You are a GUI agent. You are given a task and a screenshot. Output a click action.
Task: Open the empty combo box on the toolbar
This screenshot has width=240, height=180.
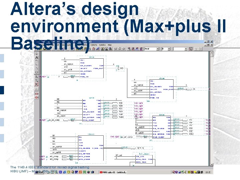(x=180, y=49)
